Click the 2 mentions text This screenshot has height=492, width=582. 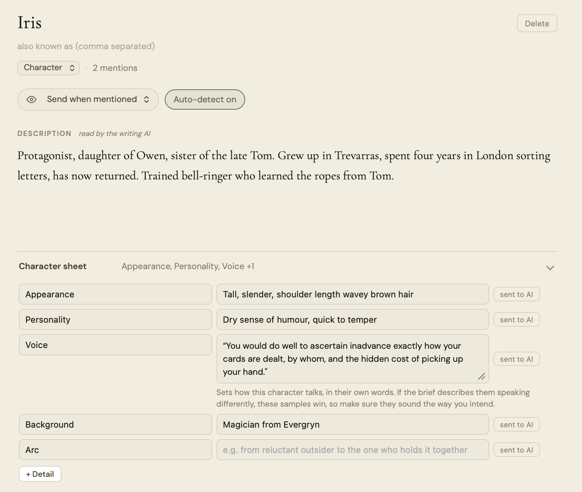(x=115, y=68)
